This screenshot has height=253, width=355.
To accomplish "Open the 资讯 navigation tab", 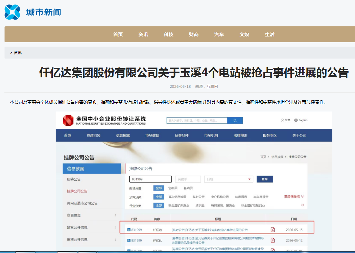I will pyautogui.click(x=143, y=34).
